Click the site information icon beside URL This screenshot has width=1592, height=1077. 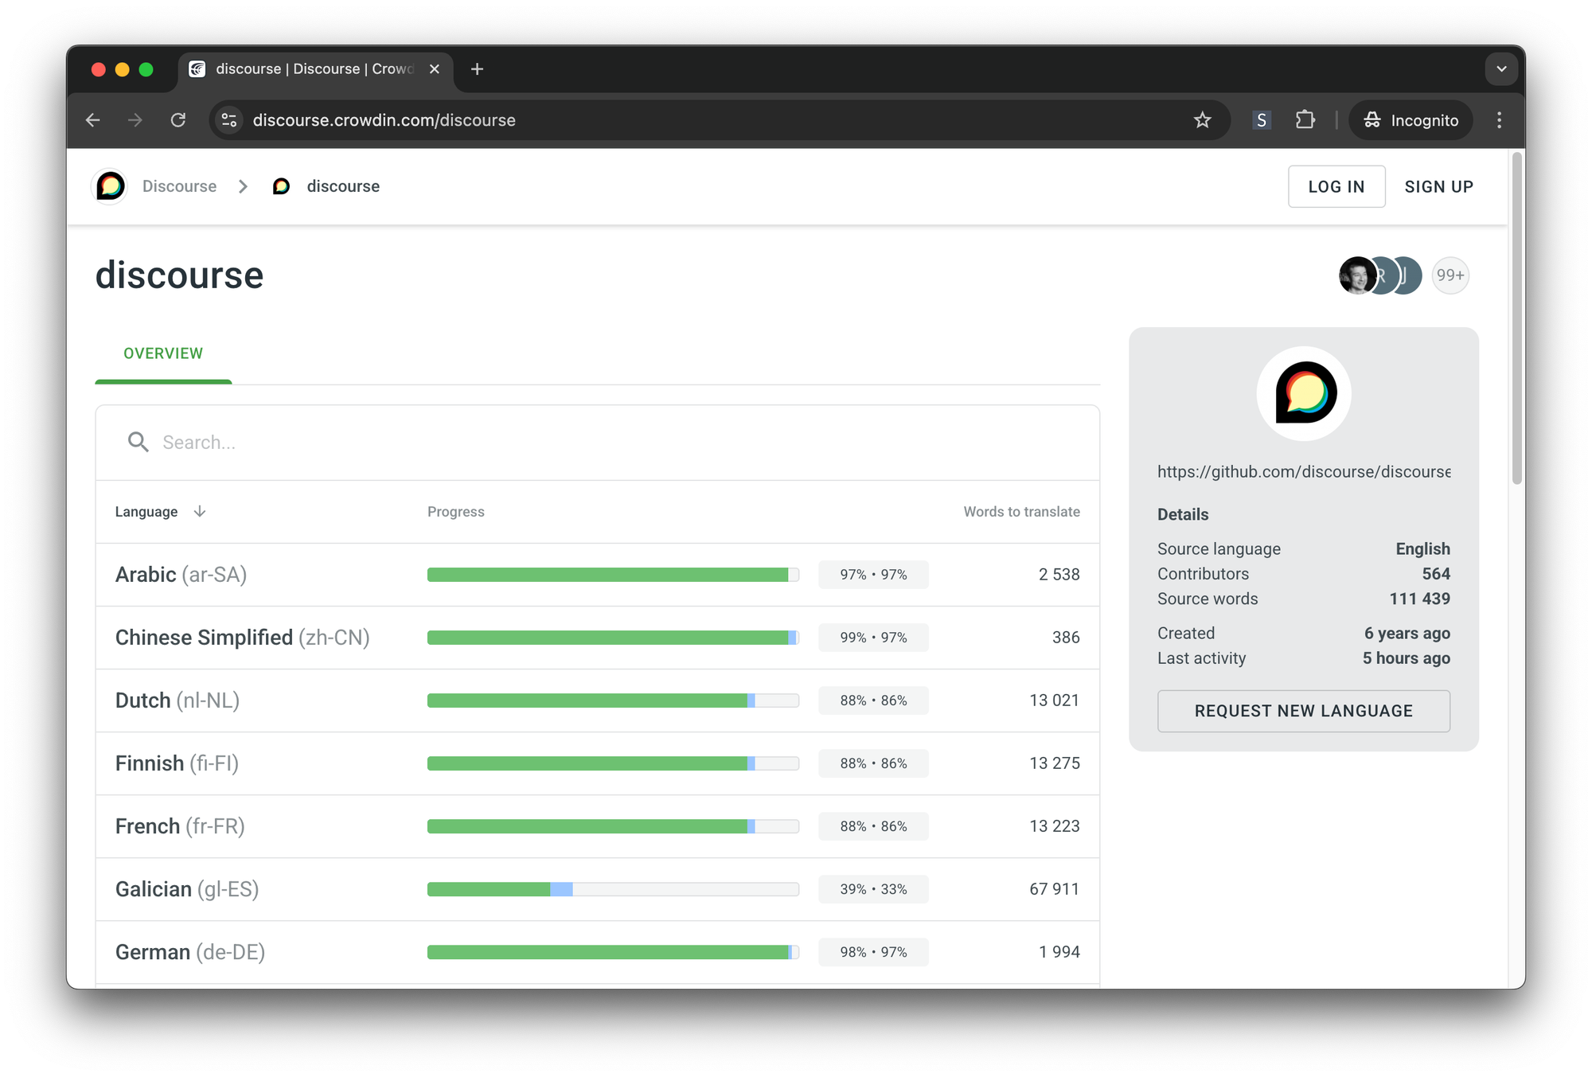(x=229, y=120)
